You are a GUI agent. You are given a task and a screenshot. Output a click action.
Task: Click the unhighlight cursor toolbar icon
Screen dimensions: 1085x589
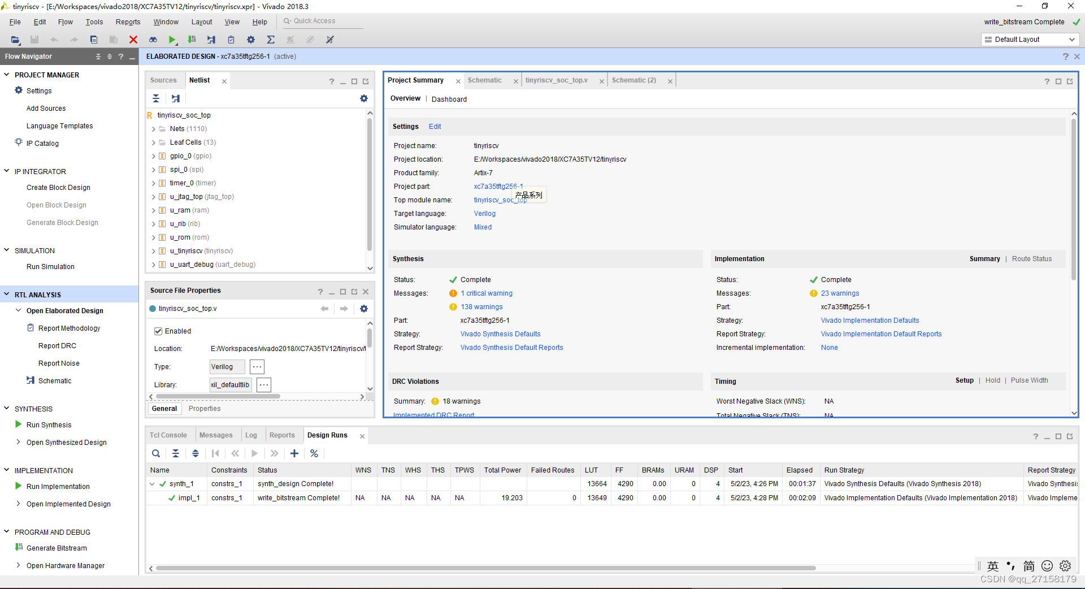click(330, 40)
